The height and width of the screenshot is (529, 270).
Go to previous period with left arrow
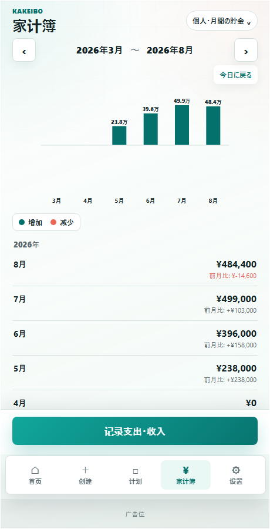[24, 51]
